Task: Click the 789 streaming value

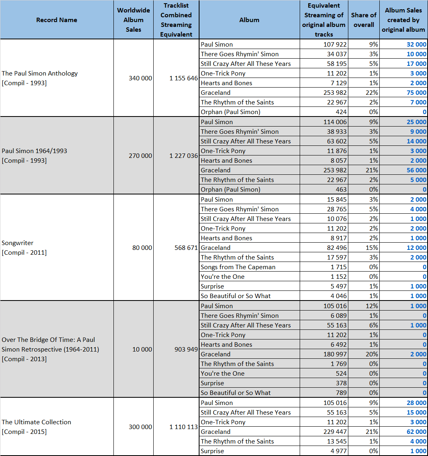Action: tap(324, 393)
